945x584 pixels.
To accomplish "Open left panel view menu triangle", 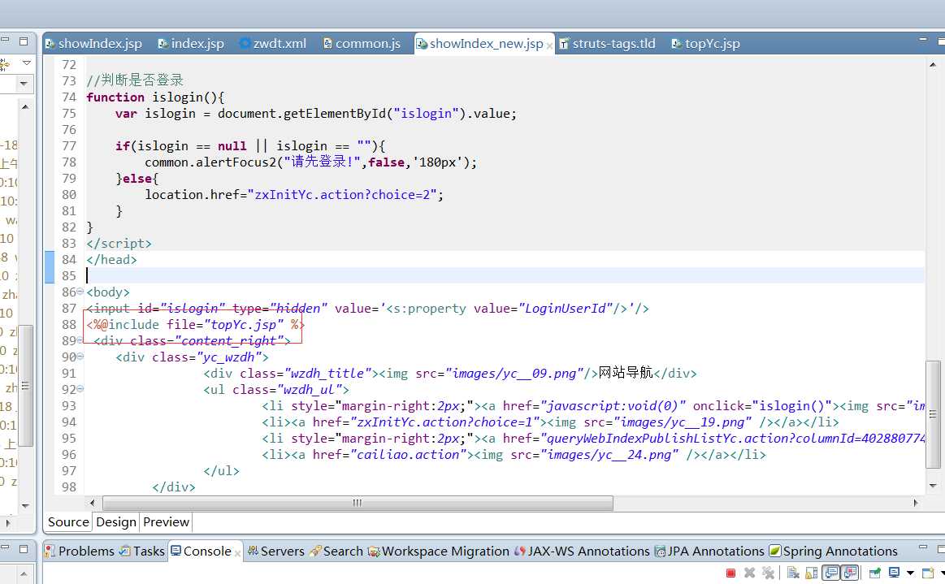I will (x=27, y=63).
